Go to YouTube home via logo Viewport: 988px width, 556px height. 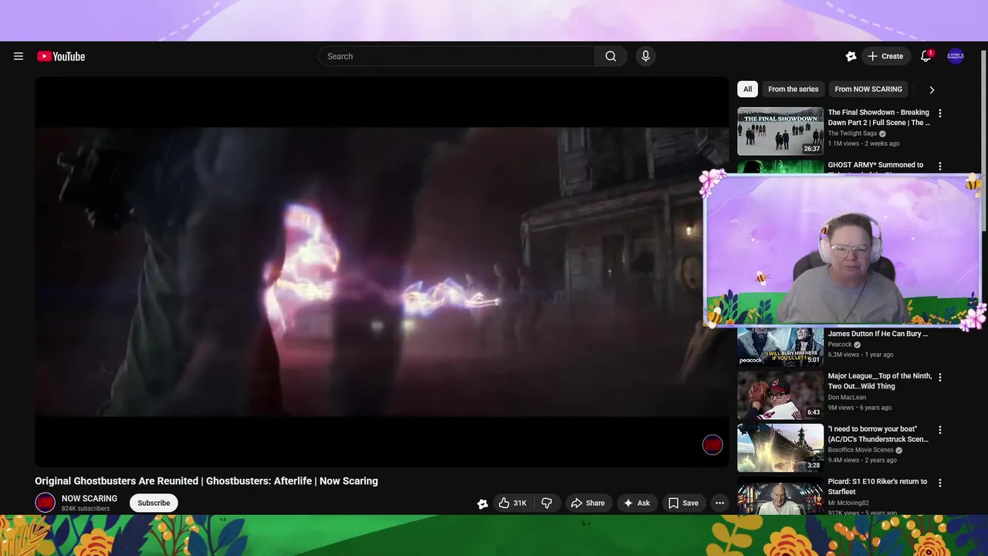click(61, 56)
